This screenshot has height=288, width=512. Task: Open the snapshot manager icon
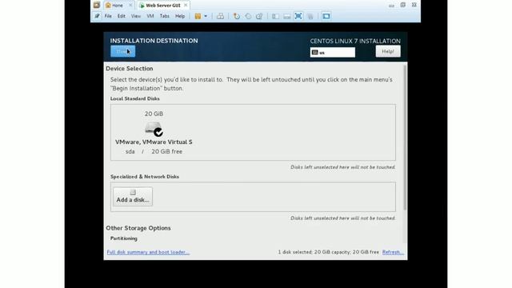(x=259, y=16)
